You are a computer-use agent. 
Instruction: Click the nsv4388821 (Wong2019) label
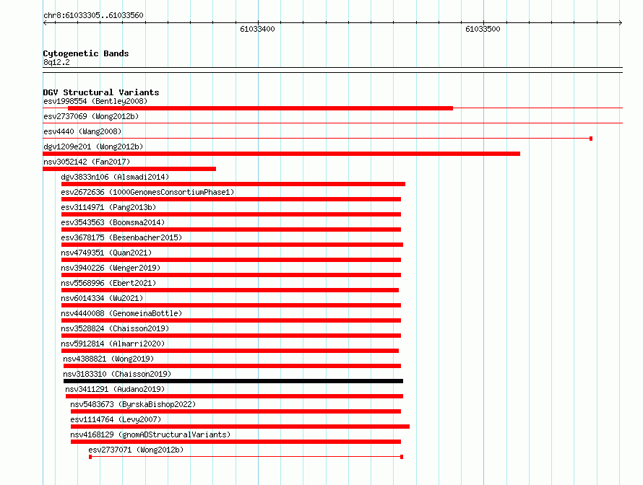coord(108,359)
